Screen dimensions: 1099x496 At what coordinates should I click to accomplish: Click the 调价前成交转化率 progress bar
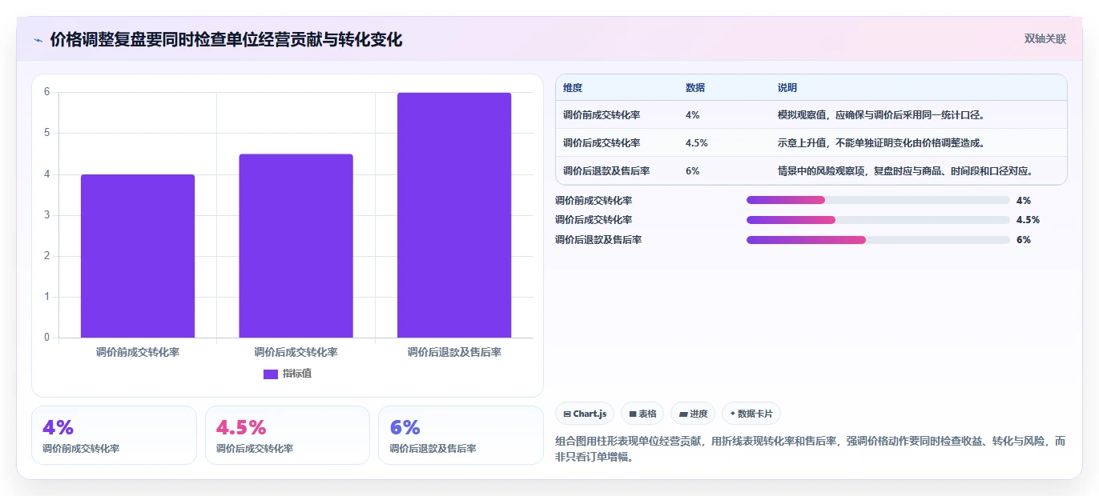point(878,200)
